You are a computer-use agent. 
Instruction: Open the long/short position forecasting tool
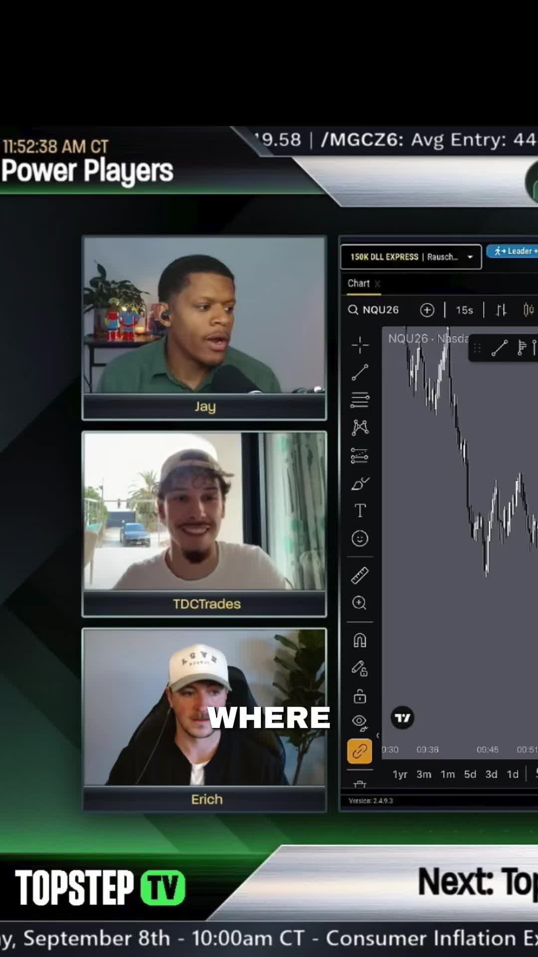pos(360,456)
